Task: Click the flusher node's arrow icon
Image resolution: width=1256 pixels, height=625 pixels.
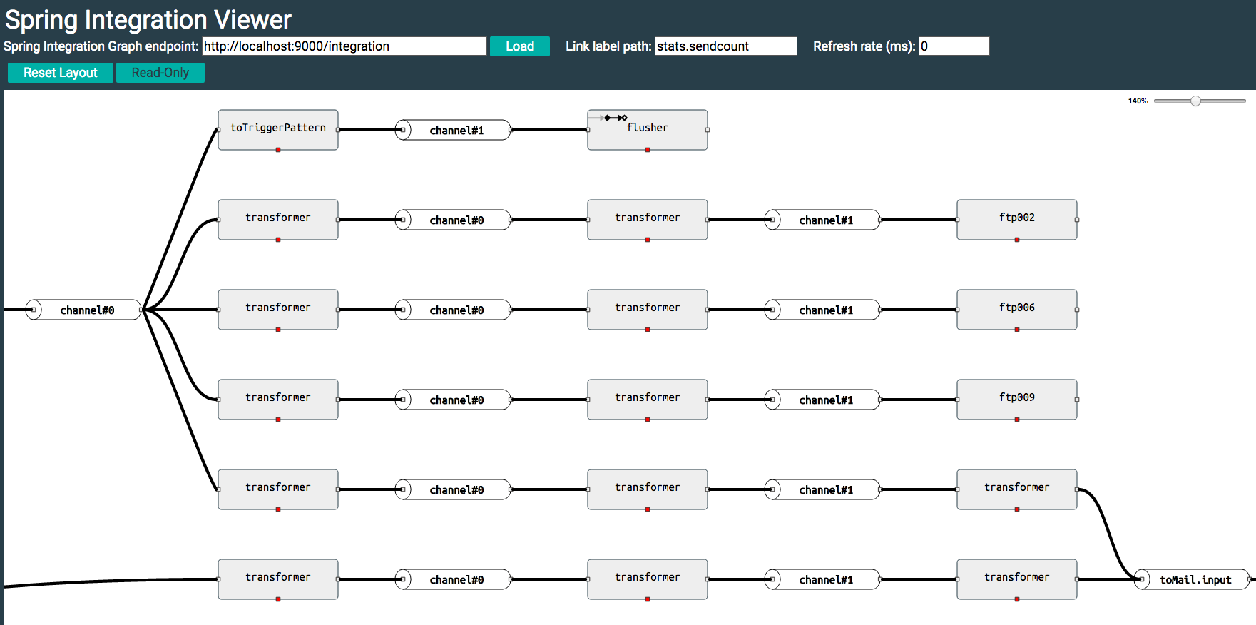Action: click(613, 118)
